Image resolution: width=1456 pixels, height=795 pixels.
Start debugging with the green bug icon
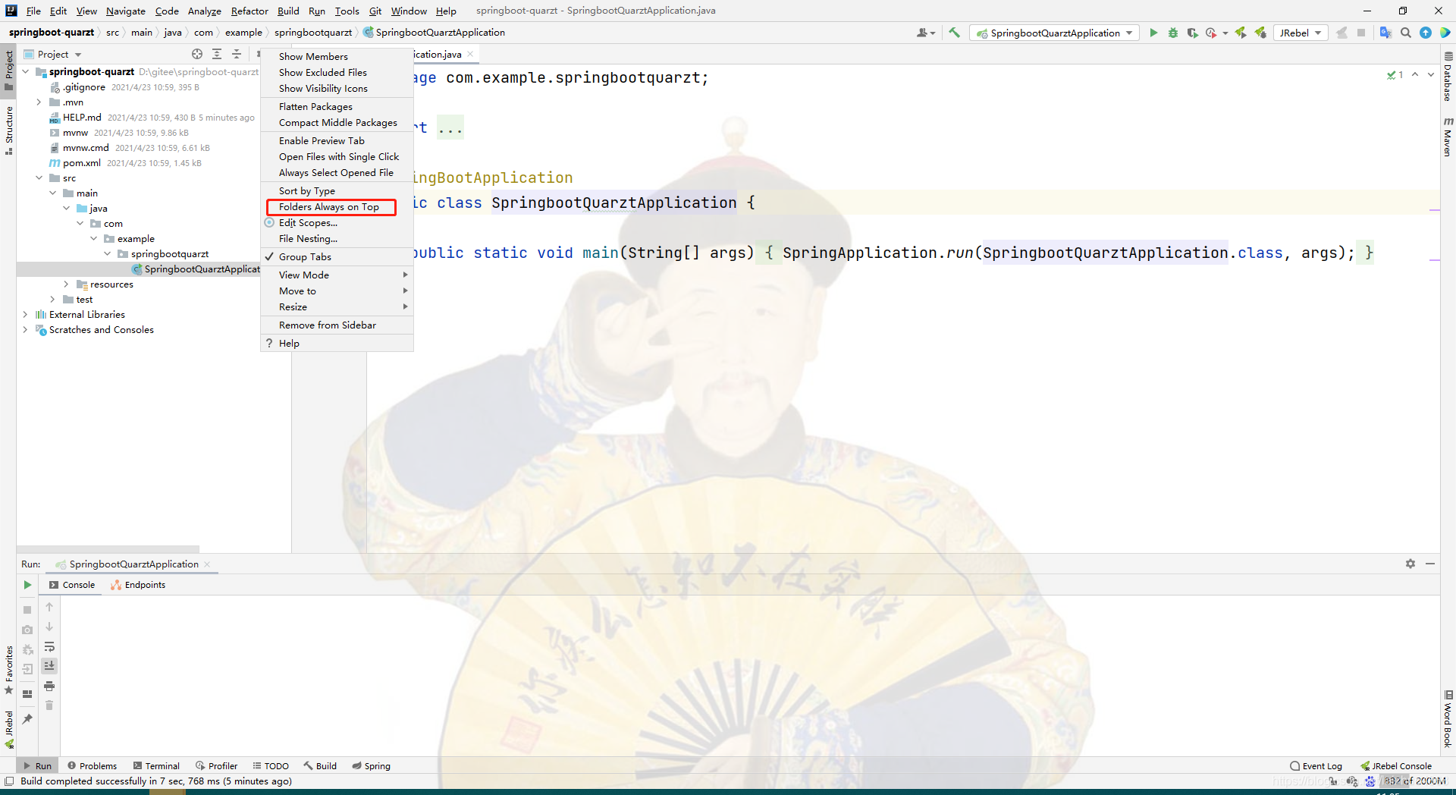[1173, 33]
